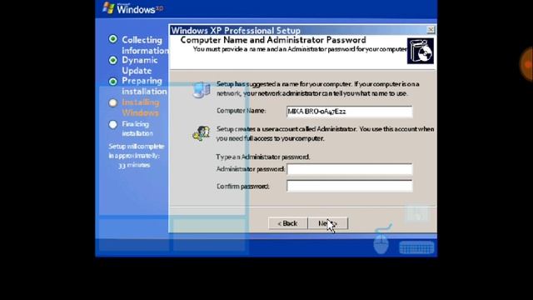Click the networked computer icon

202,90
